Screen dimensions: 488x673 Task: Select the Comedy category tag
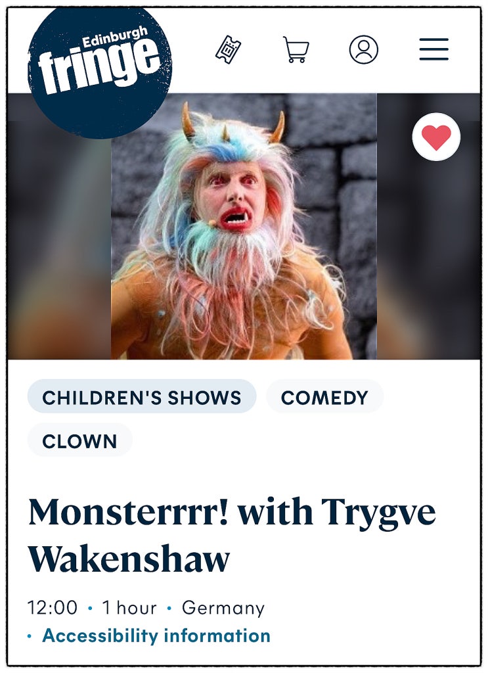(x=324, y=396)
